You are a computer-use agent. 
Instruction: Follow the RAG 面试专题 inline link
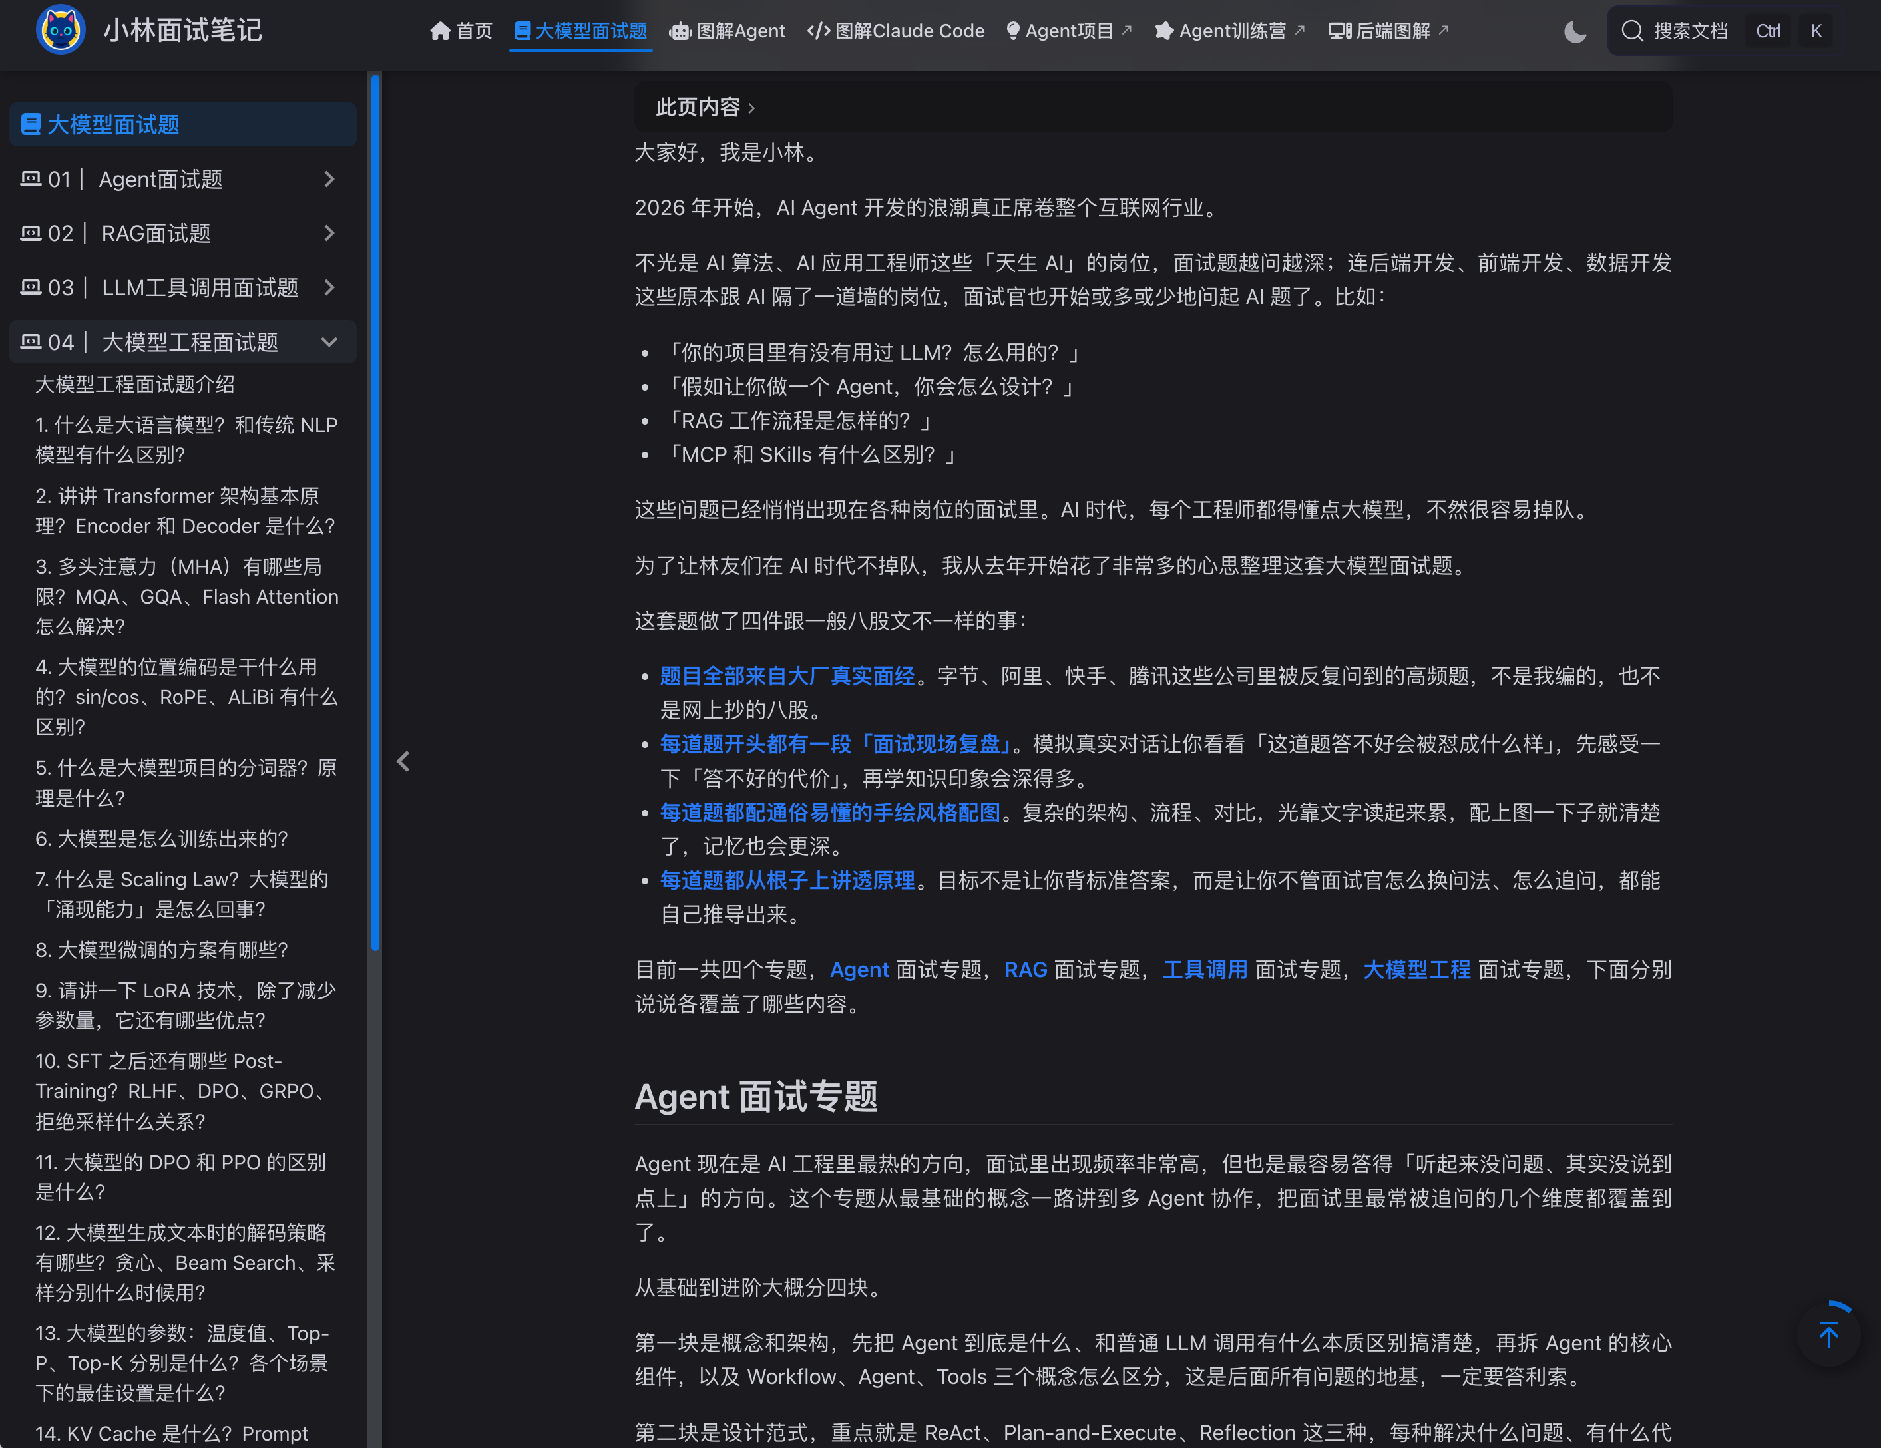pyautogui.click(x=1026, y=970)
